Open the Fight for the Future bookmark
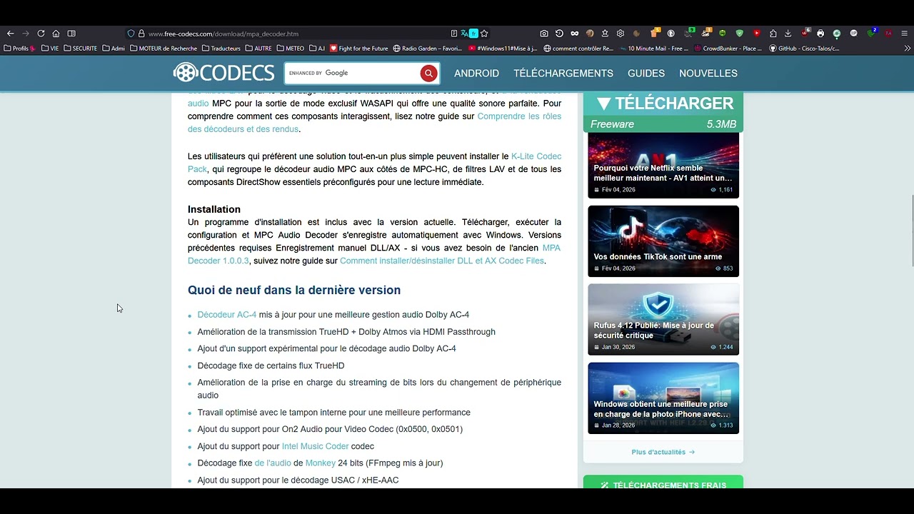914x514 pixels. pos(359,49)
